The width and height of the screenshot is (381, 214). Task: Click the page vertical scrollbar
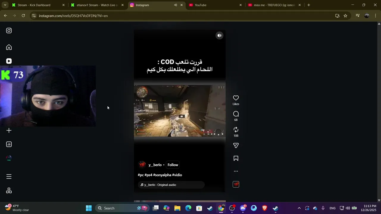379,112
